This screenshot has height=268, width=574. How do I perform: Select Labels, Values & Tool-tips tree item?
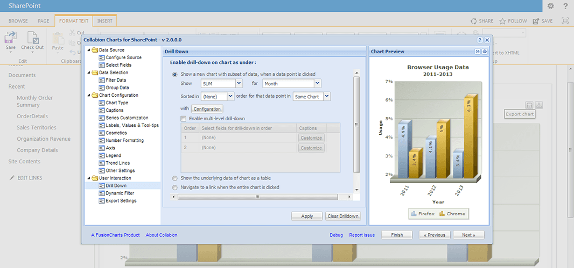132,125
